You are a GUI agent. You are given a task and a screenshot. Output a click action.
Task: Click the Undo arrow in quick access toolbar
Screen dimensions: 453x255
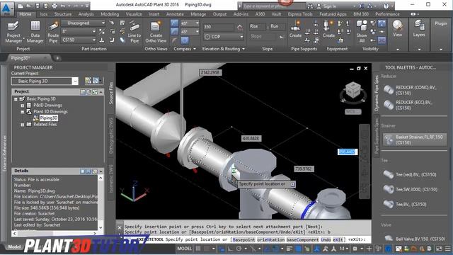tap(63, 6)
